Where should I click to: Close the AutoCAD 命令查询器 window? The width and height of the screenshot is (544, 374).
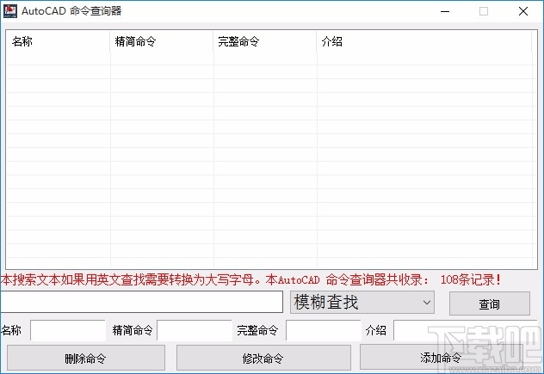(x=523, y=11)
